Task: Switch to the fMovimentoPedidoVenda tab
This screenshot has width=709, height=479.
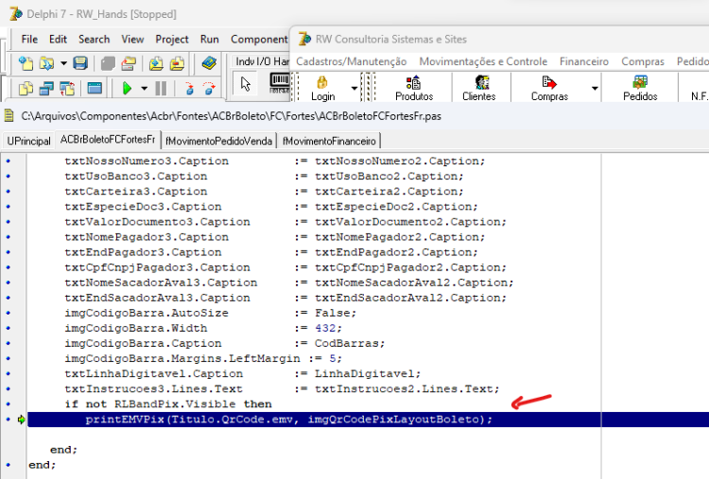Action: coord(219,141)
